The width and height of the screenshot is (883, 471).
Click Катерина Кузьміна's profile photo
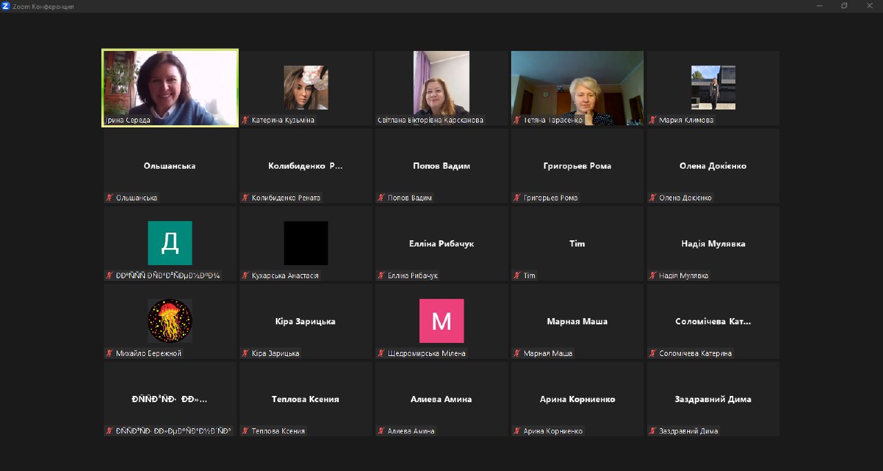point(306,87)
